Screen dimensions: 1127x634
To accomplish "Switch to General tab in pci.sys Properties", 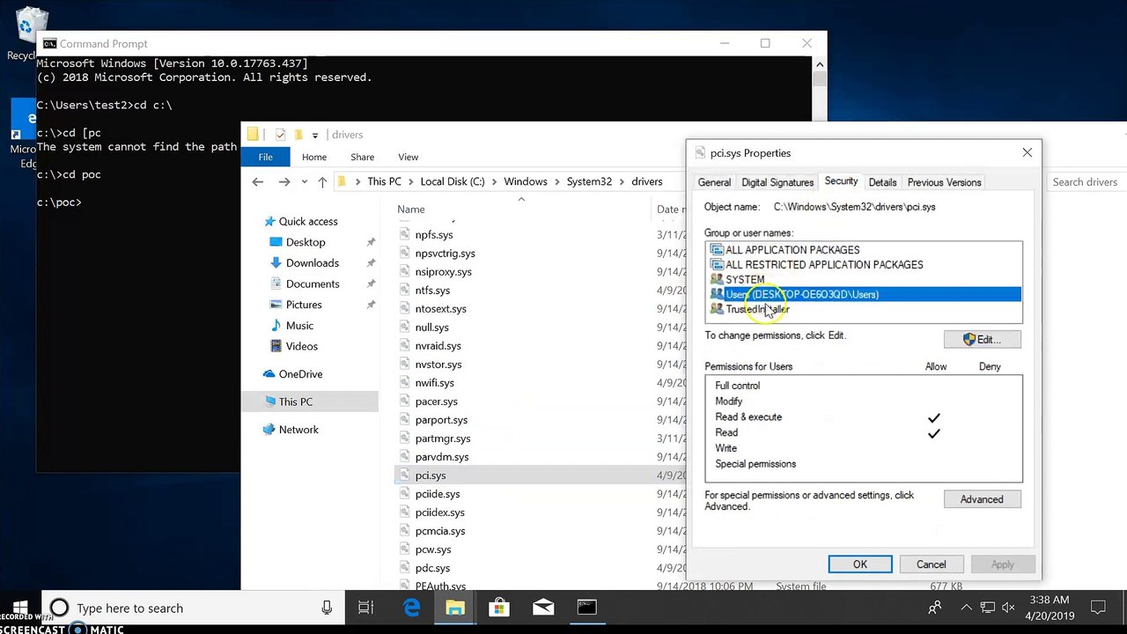I will [714, 182].
